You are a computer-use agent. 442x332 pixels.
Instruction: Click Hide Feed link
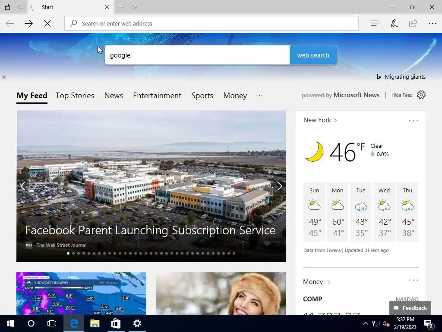click(x=402, y=95)
